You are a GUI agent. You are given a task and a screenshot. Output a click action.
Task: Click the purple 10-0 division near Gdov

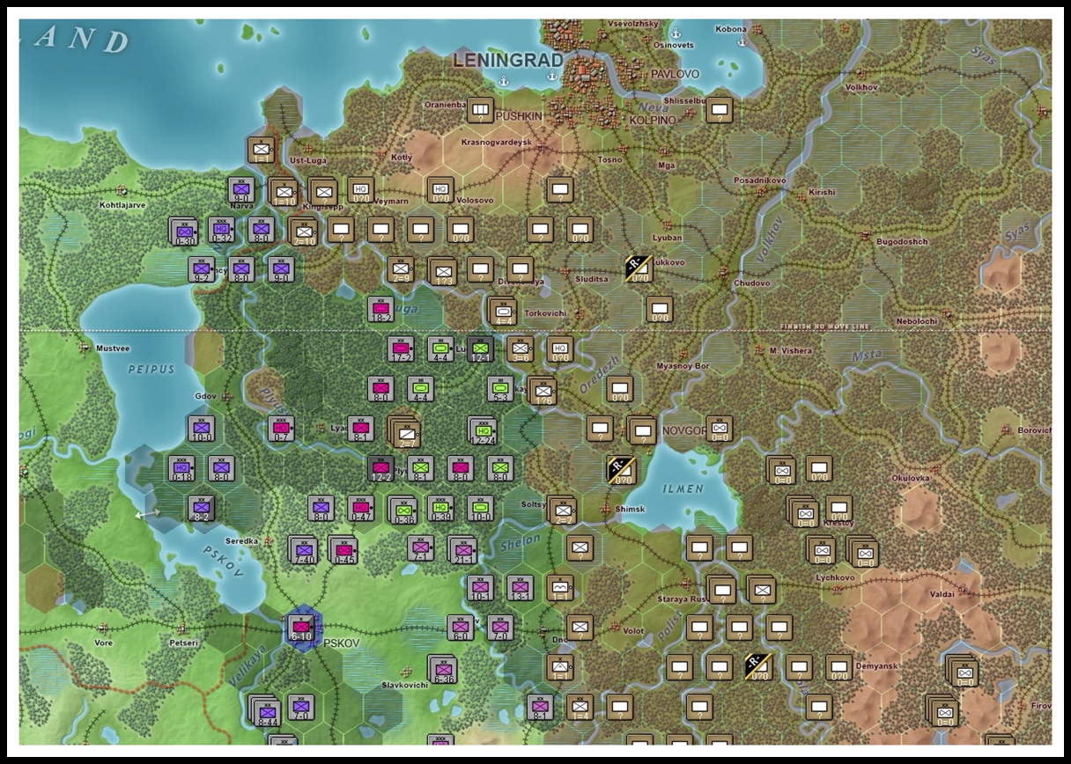click(x=201, y=429)
